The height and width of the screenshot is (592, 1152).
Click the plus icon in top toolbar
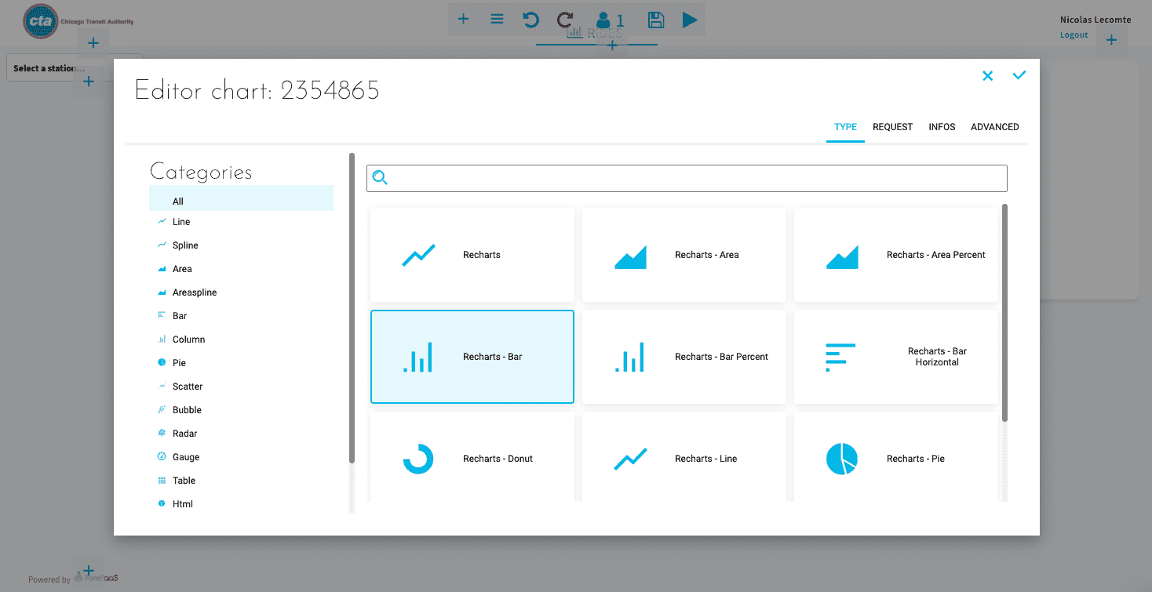(x=464, y=20)
